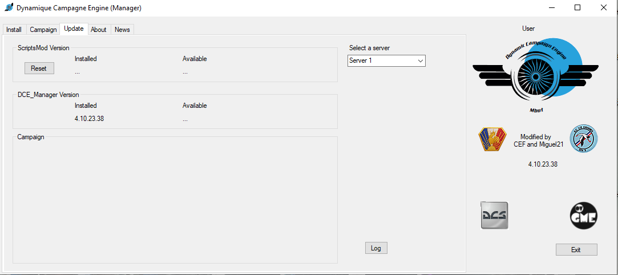Close the Manager window

tap(603, 7)
